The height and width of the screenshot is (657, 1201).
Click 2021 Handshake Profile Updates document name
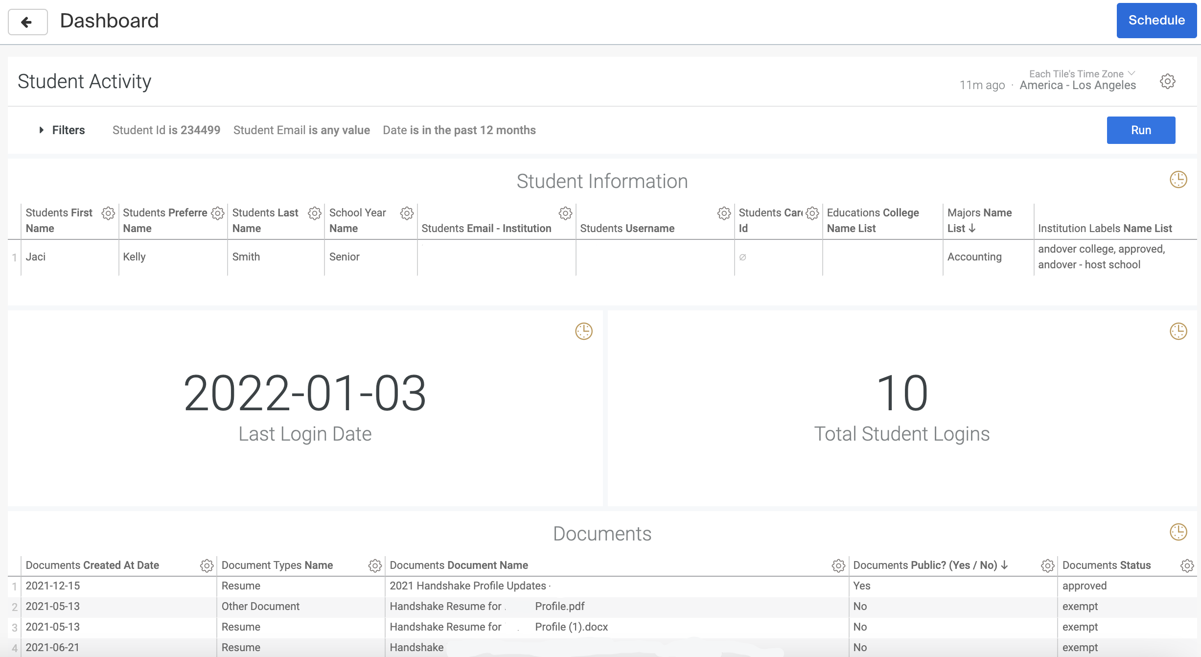click(467, 586)
